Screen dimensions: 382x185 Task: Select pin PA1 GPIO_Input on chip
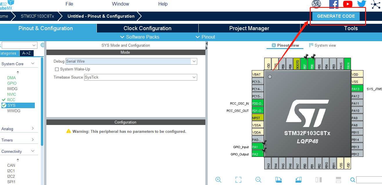click(x=258, y=147)
